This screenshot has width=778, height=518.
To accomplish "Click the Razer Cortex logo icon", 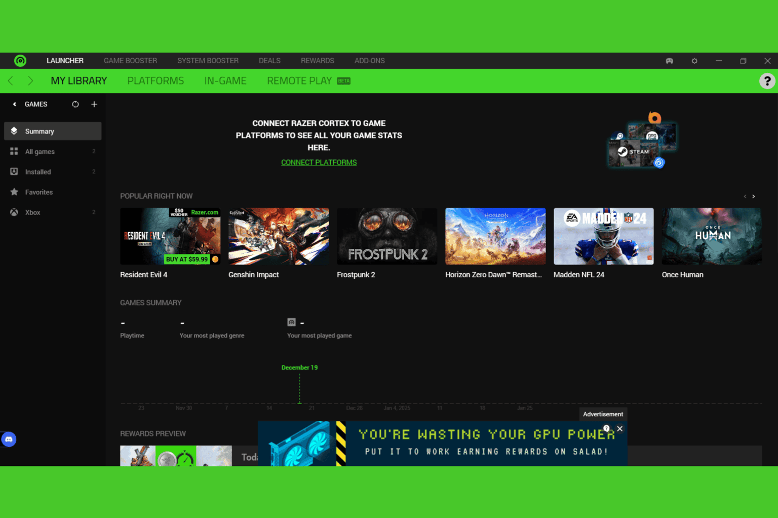I will pyautogui.click(x=20, y=61).
